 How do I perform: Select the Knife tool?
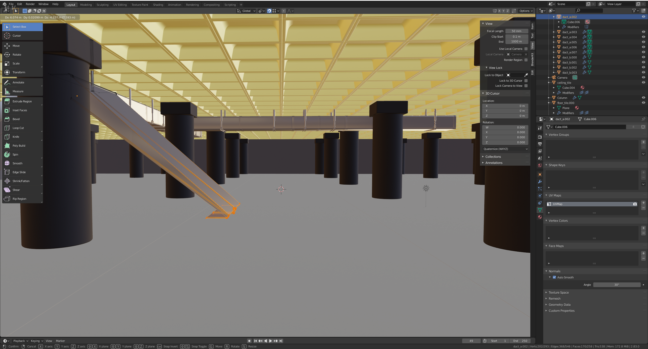16,137
